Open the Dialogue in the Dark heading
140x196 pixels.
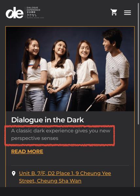click(47, 120)
